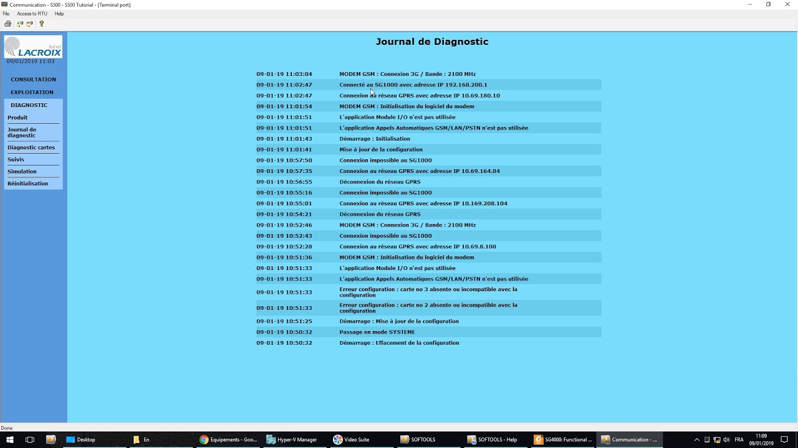798x448 pixels.
Task: Click the green connect-to-RTU toolbar icon
Action: 20,24
